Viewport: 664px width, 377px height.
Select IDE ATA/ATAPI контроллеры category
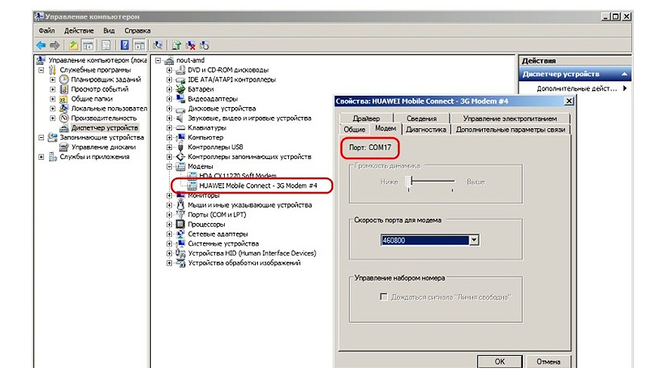click(x=232, y=79)
